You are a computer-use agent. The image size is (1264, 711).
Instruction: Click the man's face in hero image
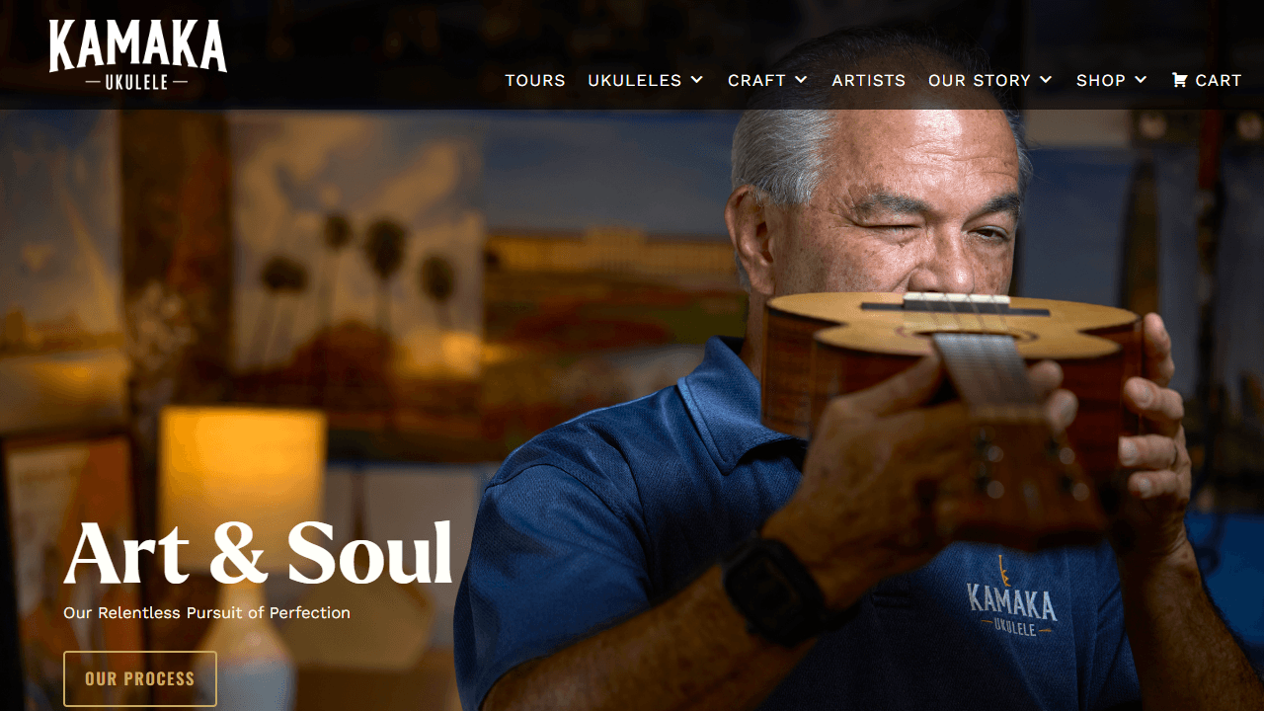tap(889, 207)
